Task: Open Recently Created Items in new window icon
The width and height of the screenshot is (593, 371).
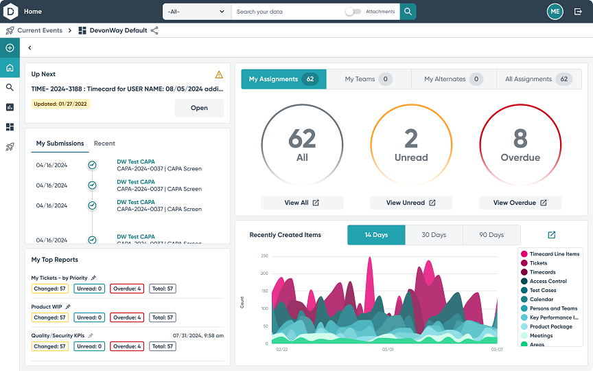Action: [551, 235]
